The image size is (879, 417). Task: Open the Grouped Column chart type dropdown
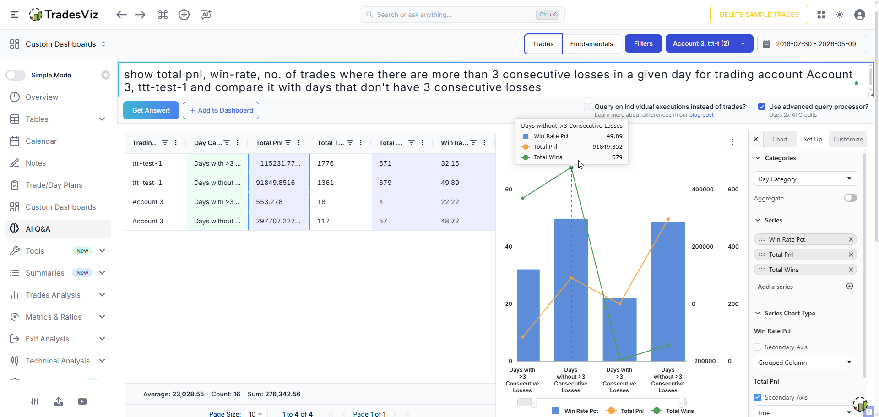pos(805,362)
